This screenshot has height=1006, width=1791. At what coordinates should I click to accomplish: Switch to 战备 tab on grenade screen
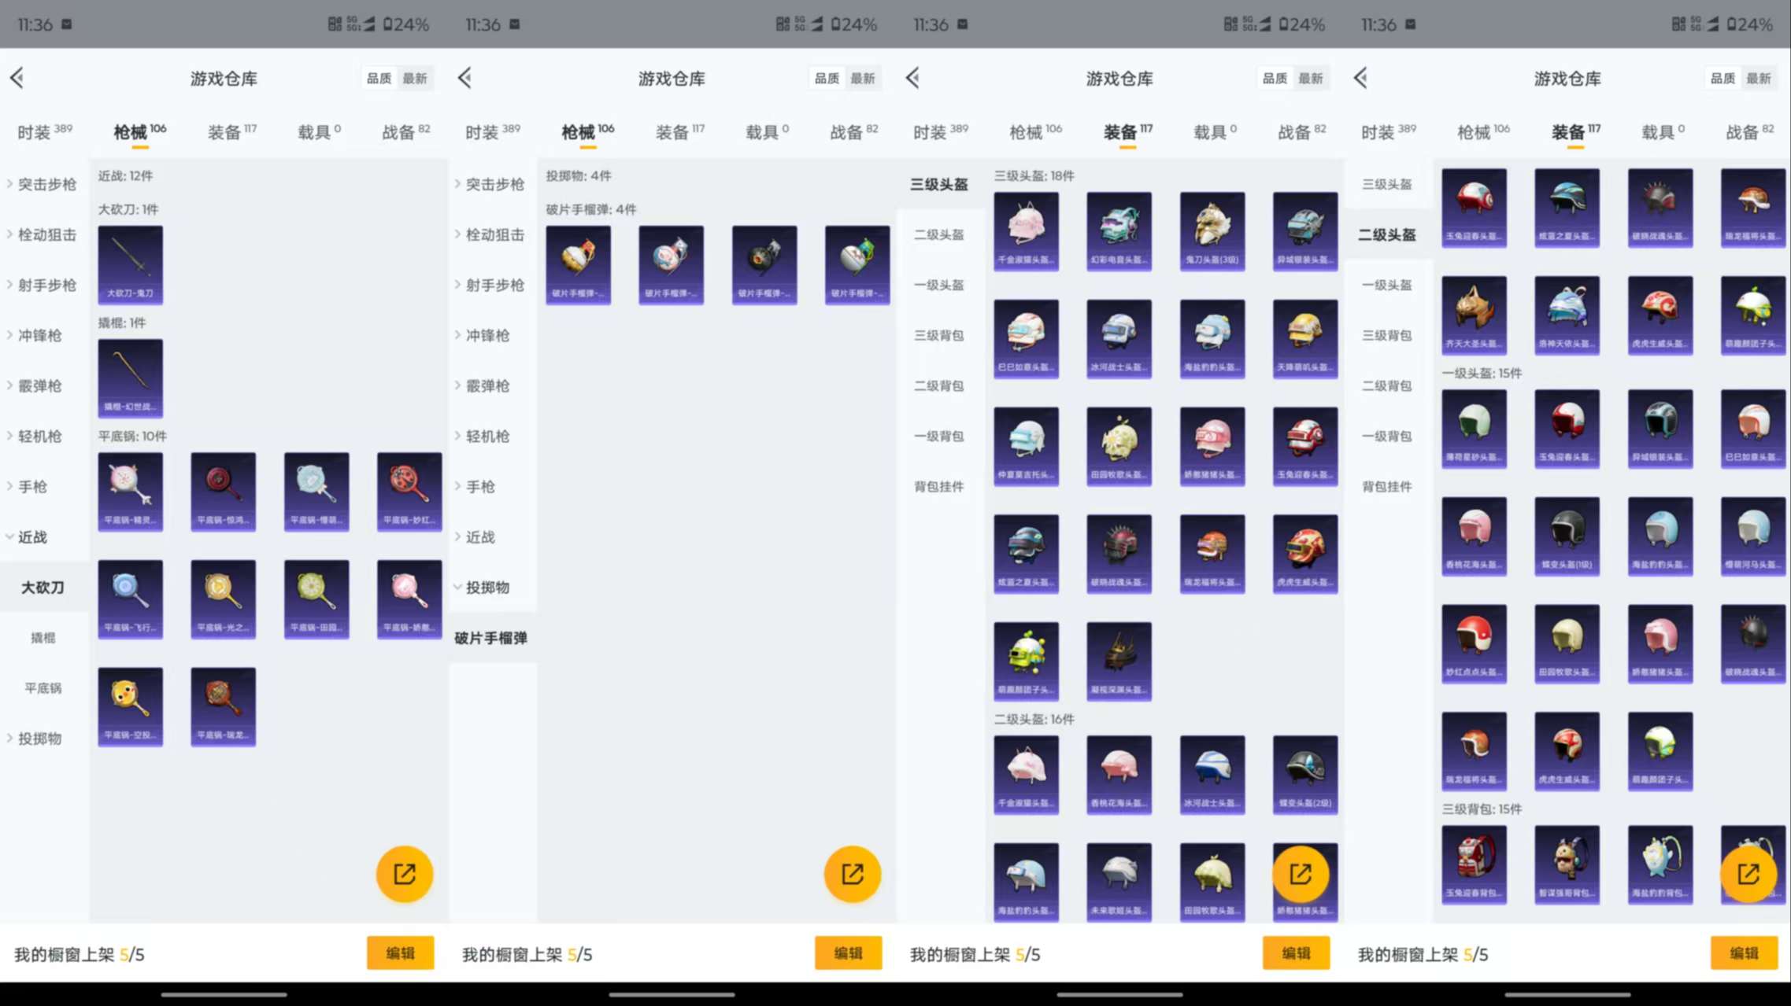(x=853, y=131)
